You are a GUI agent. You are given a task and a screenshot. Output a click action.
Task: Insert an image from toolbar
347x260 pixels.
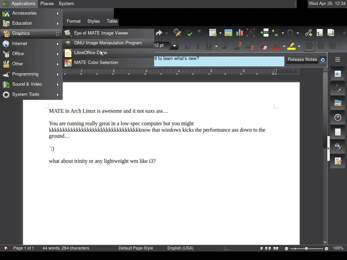(228, 33)
